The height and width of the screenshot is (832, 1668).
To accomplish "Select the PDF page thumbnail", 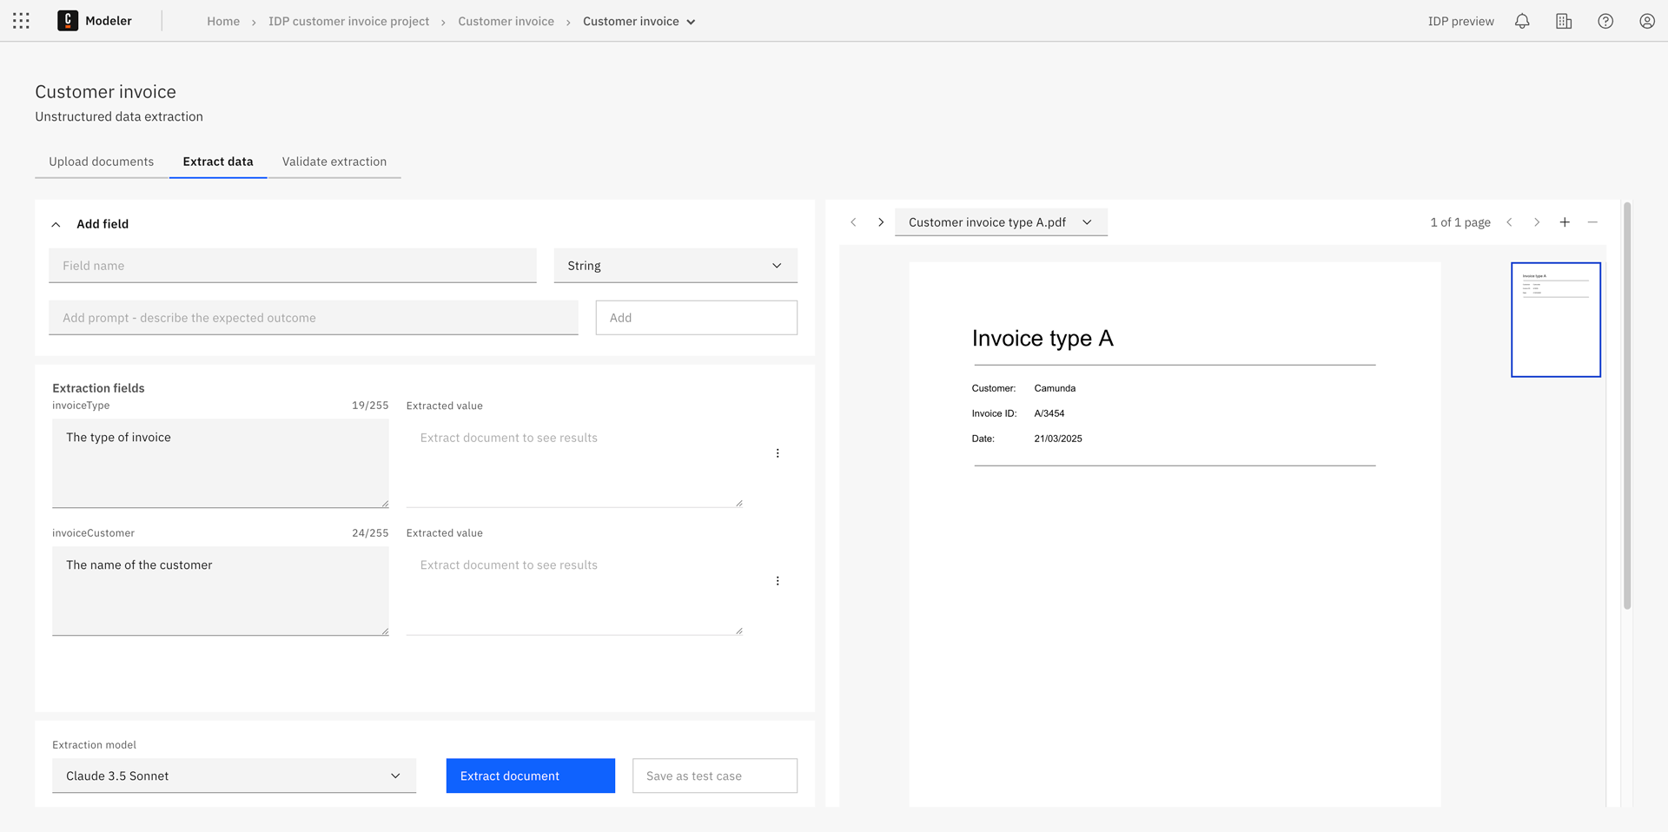I will (1555, 319).
